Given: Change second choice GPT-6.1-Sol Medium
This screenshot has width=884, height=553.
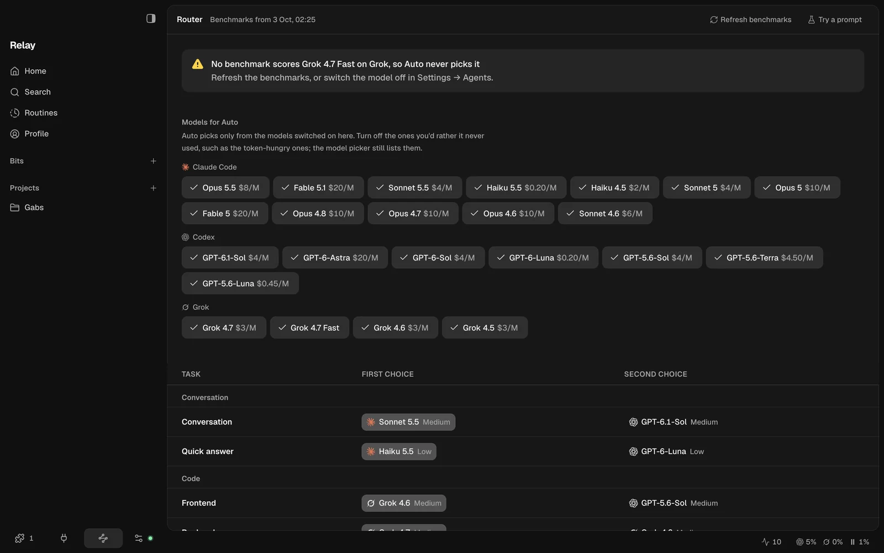Looking at the screenshot, I should (x=673, y=422).
